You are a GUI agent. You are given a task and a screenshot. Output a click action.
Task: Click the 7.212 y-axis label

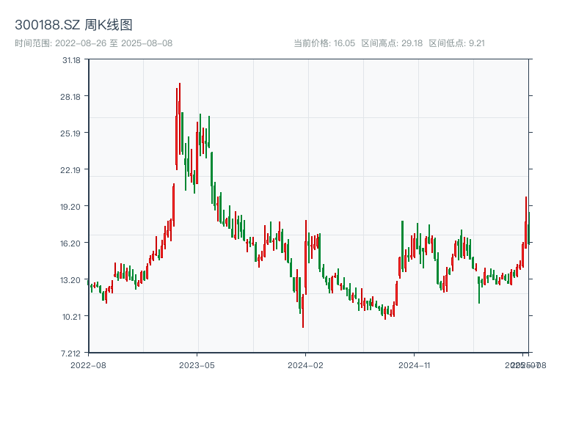[70, 353]
